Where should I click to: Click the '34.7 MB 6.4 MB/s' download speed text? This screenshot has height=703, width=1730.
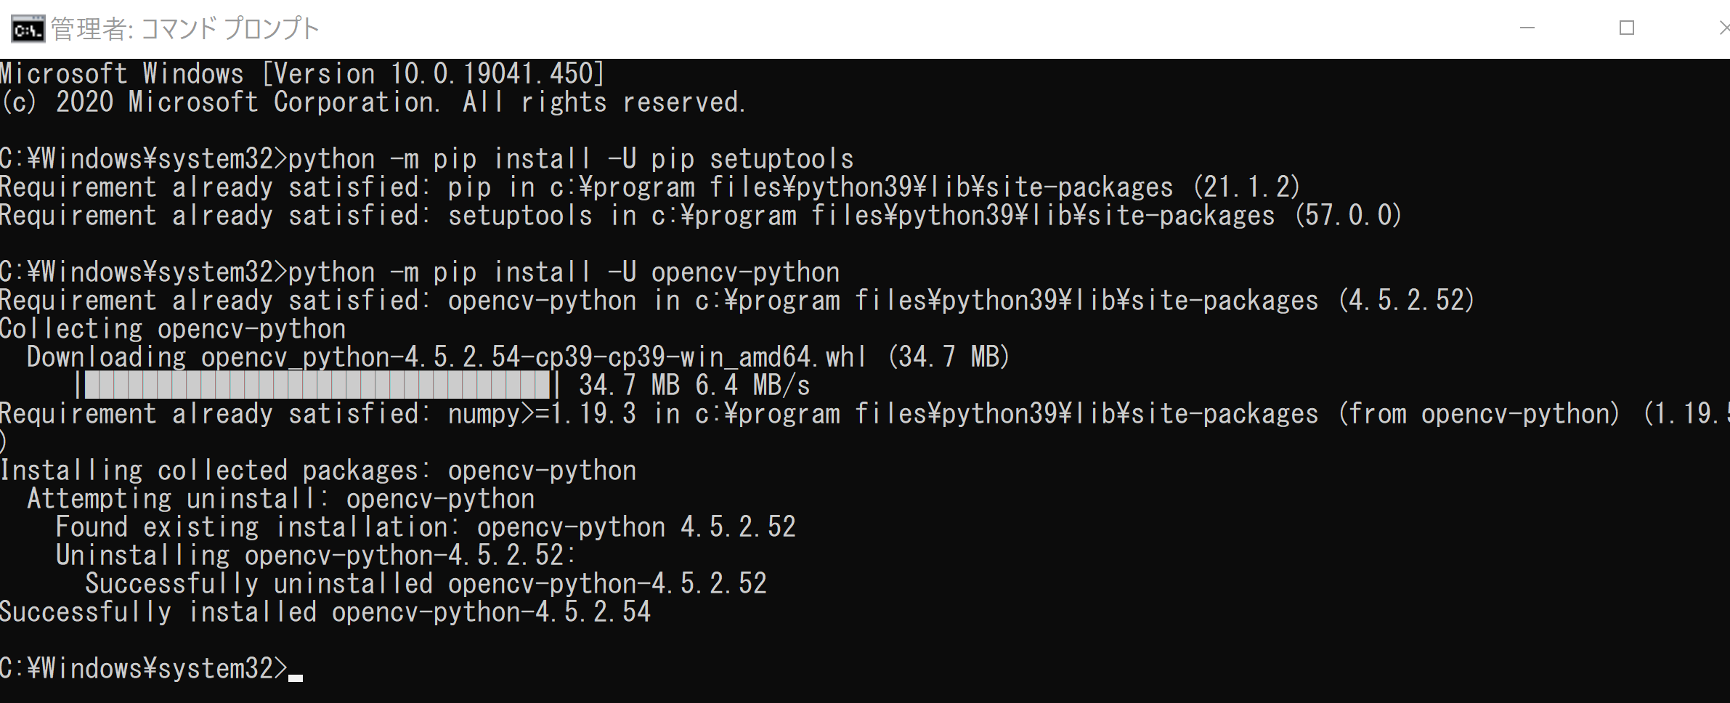694,385
